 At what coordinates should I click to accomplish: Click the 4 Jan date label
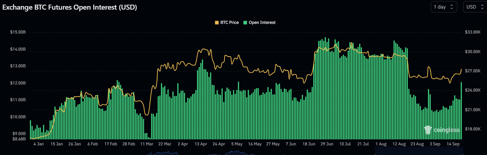[39, 144]
